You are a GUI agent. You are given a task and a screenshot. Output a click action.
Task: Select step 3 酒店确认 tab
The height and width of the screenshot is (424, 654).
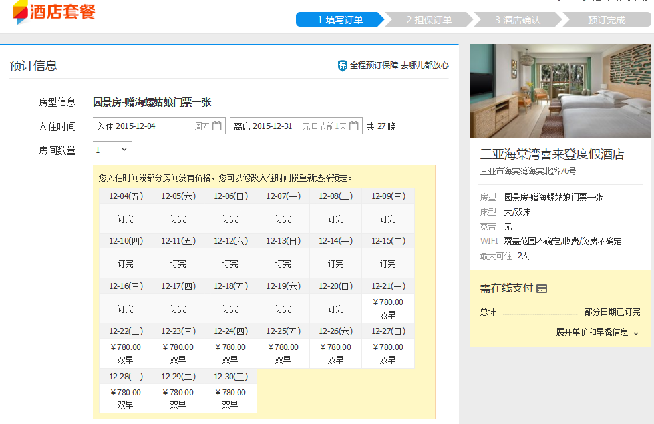518,19
